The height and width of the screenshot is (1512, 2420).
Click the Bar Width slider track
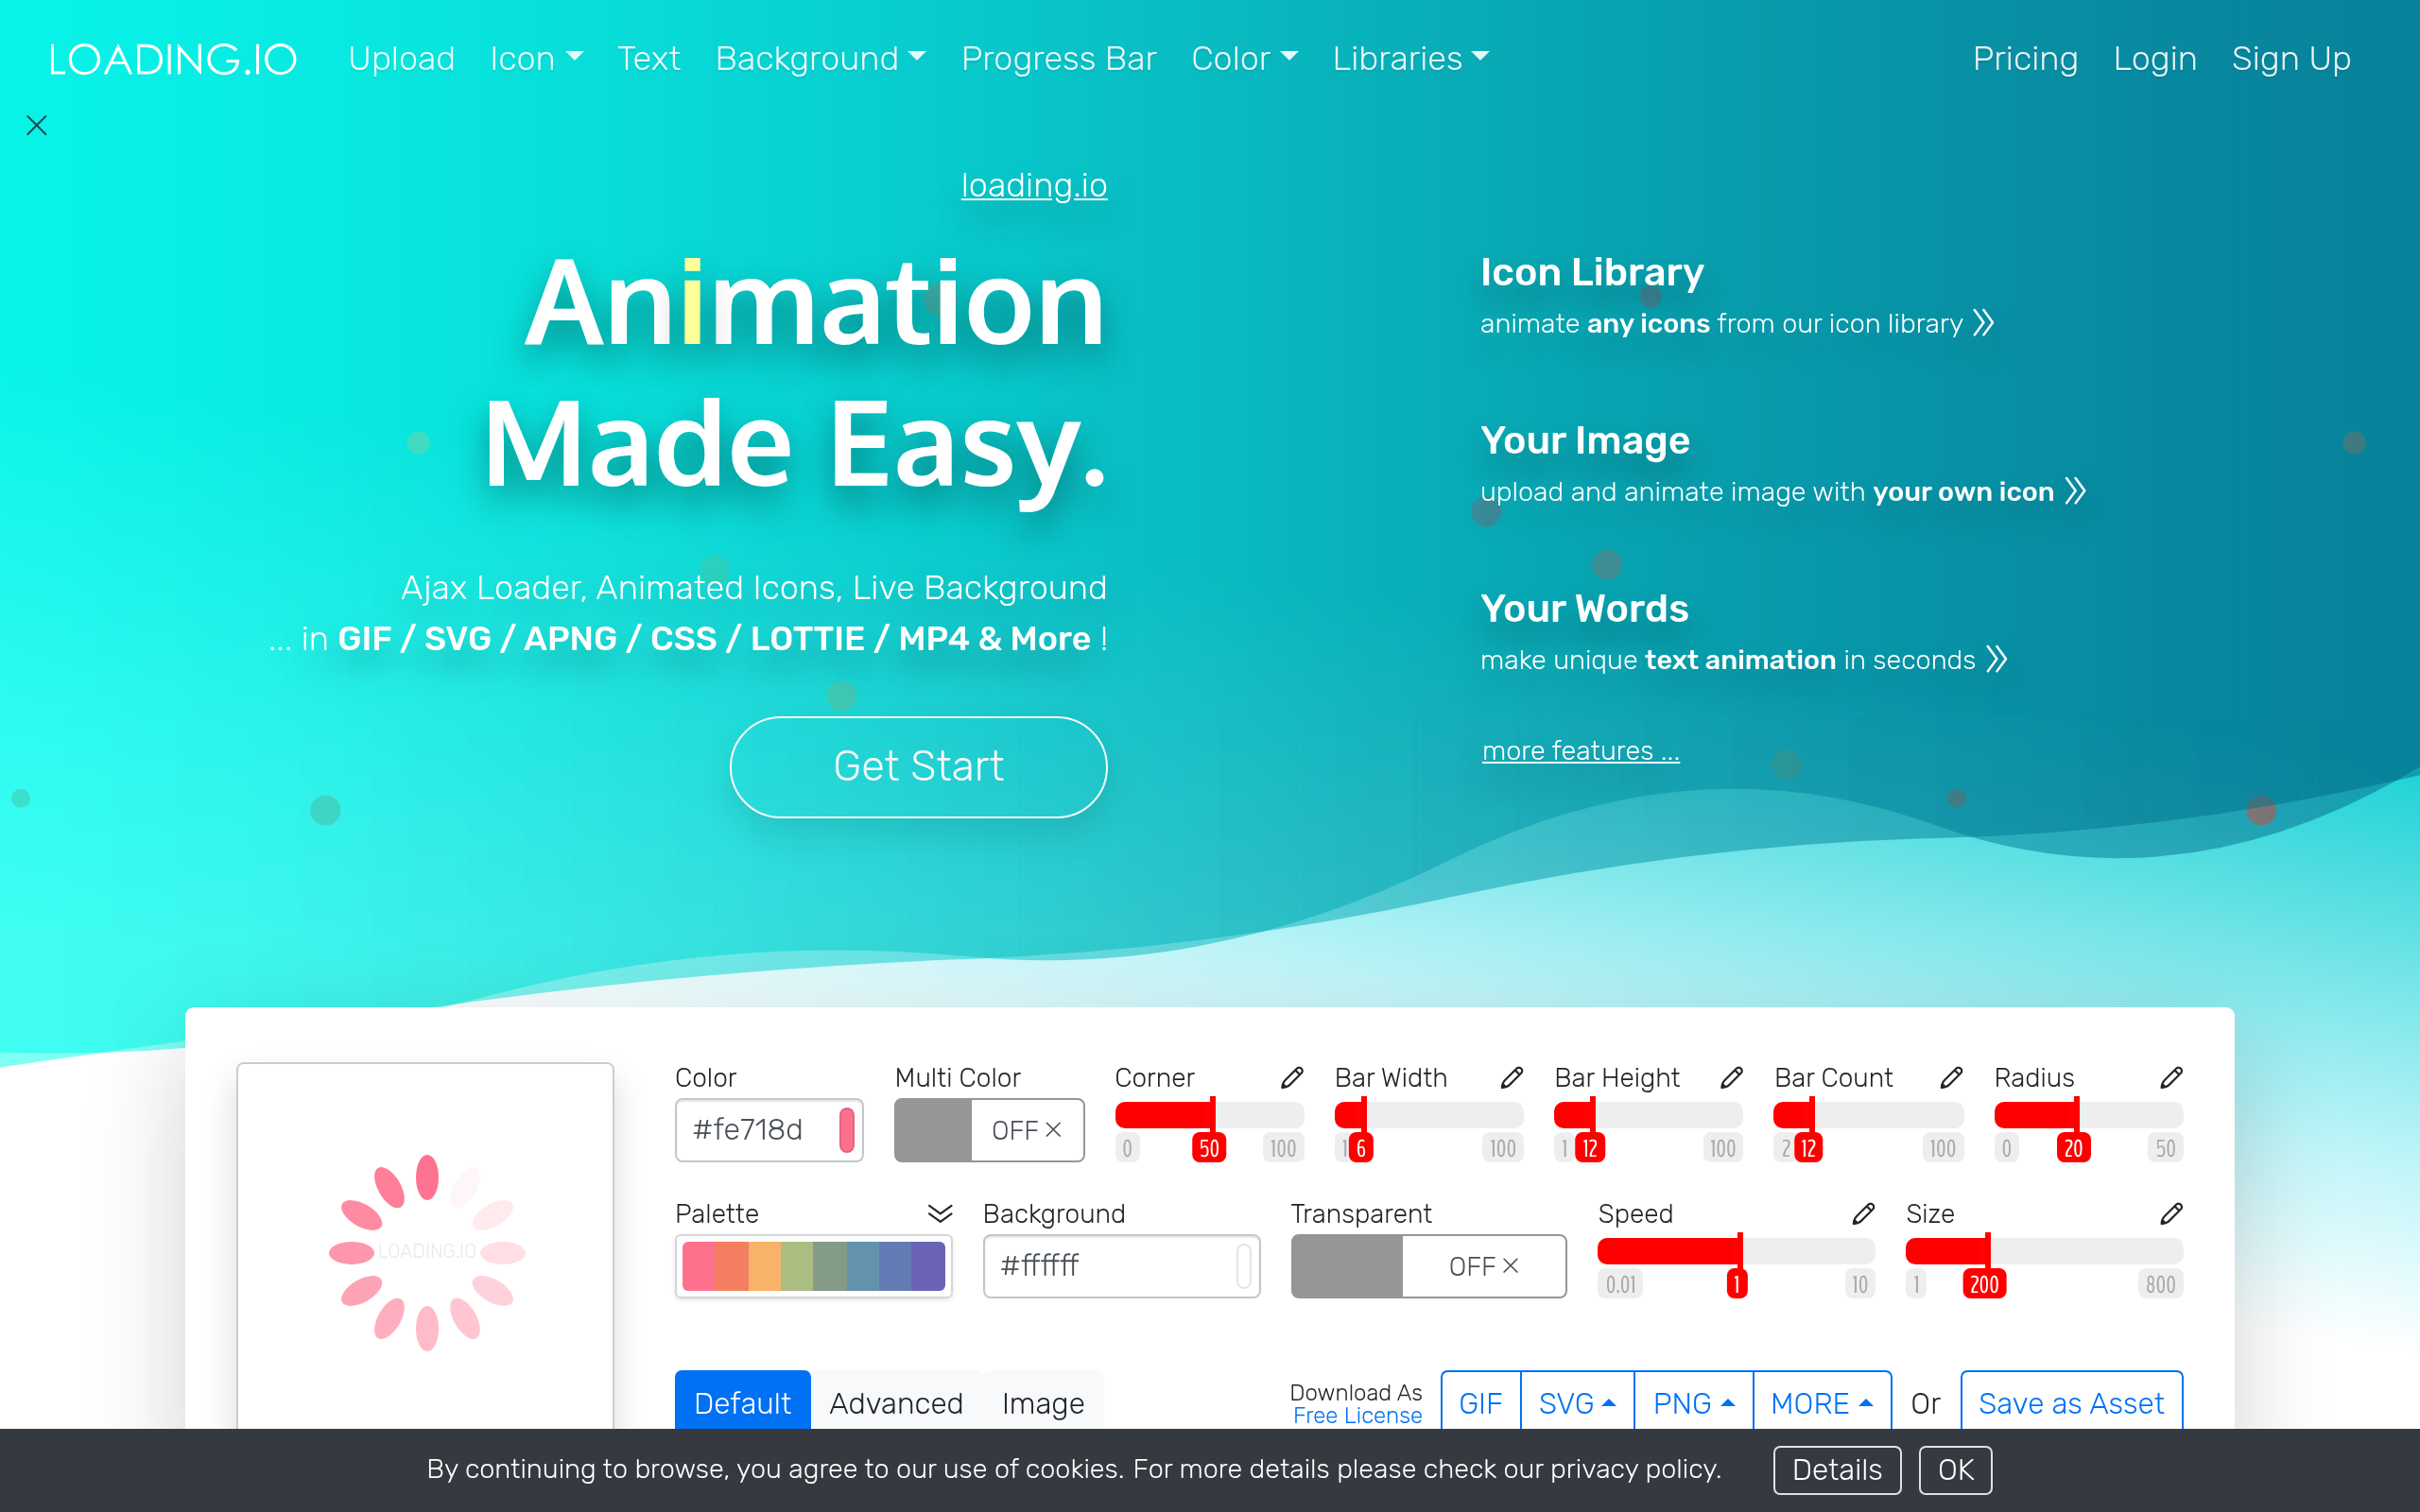click(1429, 1114)
